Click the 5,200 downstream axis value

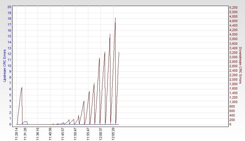point(233,7)
